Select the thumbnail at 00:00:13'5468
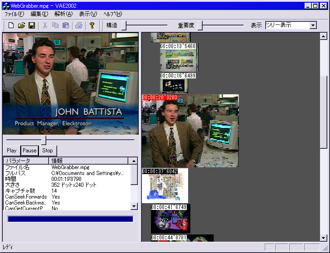 [x=179, y=58]
